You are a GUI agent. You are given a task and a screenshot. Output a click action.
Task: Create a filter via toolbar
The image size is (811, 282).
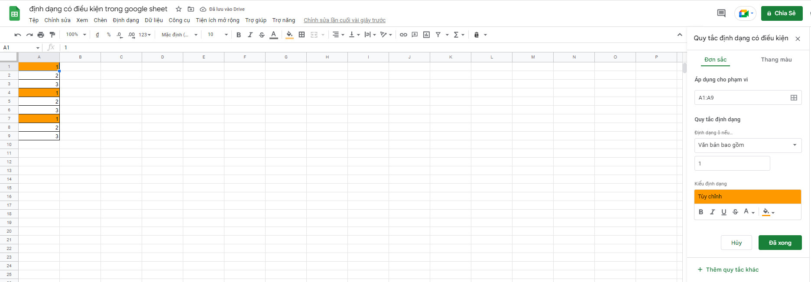pyautogui.click(x=438, y=35)
